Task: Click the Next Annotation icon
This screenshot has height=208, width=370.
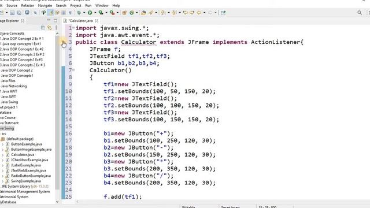Action: point(163,13)
